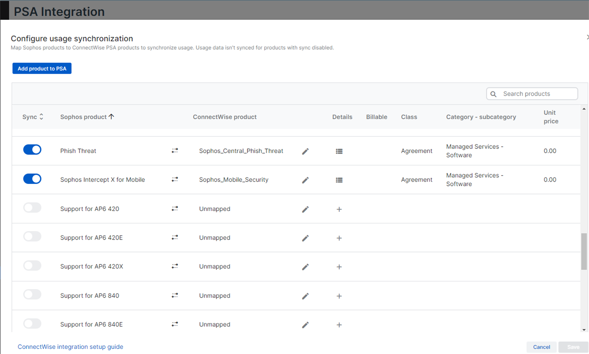Click the search magnifier icon
Viewport: 589px width, 354px height.
coord(493,94)
